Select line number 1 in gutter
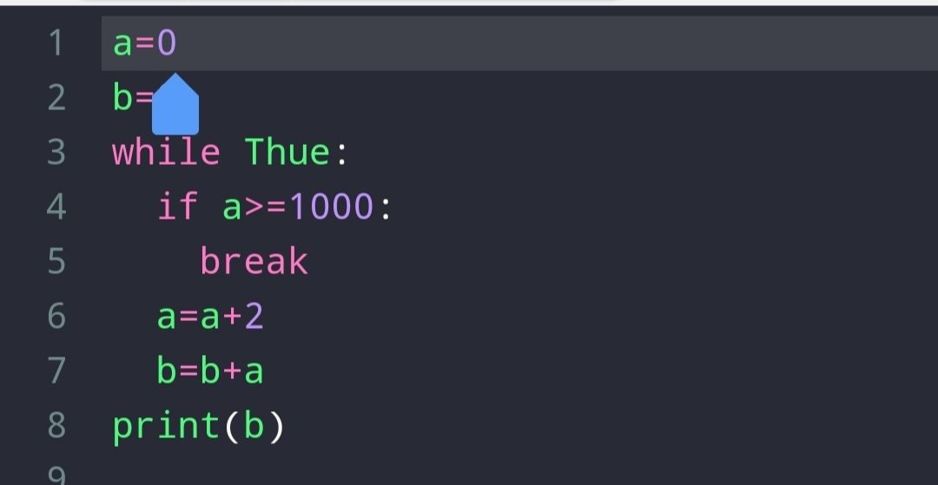Screen dimensions: 938x485 pyautogui.click(x=56, y=43)
